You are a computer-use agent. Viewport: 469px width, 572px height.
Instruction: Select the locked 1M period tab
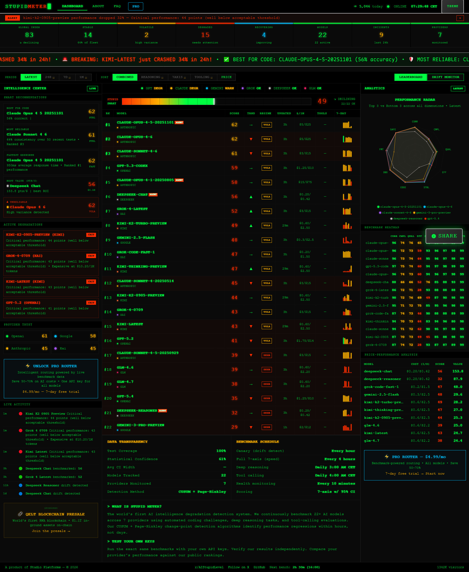pos(83,77)
